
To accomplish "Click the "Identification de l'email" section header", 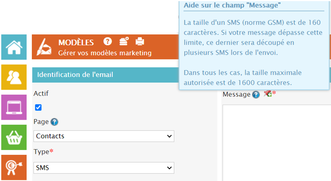I will pos(75,75).
